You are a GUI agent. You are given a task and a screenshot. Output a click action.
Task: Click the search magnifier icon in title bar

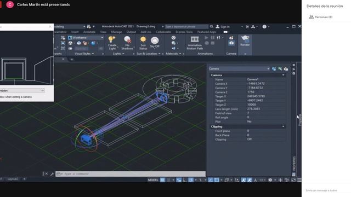tap(211, 27)
